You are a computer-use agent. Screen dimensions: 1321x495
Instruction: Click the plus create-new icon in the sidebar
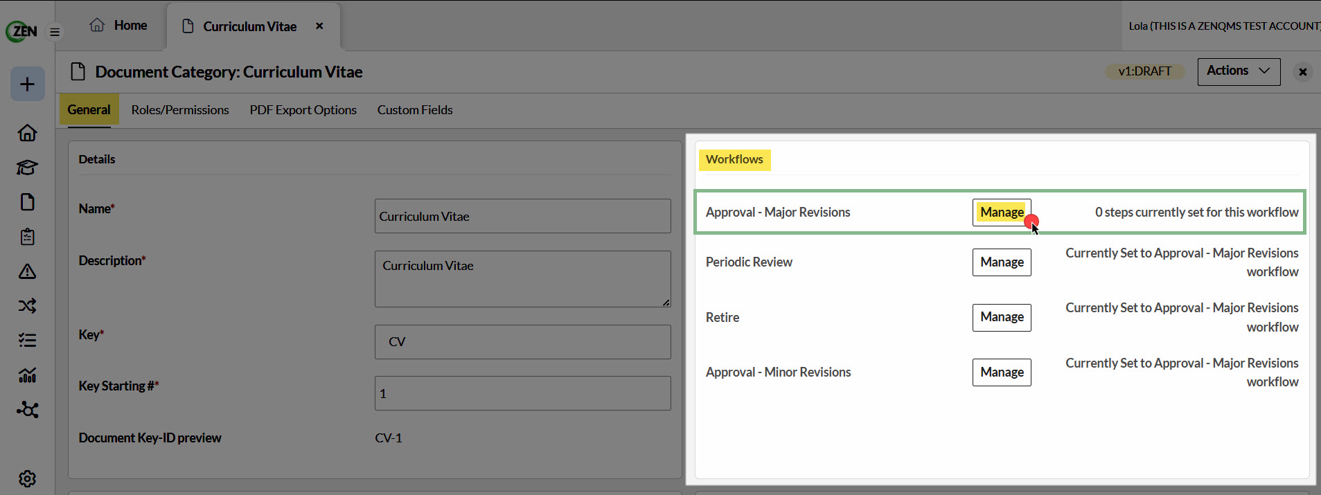tap(28, 84)
